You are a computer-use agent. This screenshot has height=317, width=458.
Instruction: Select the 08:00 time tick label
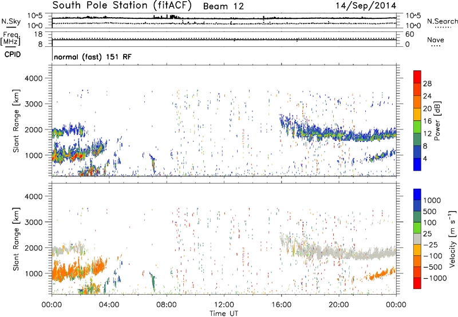(x=167, y=305)
